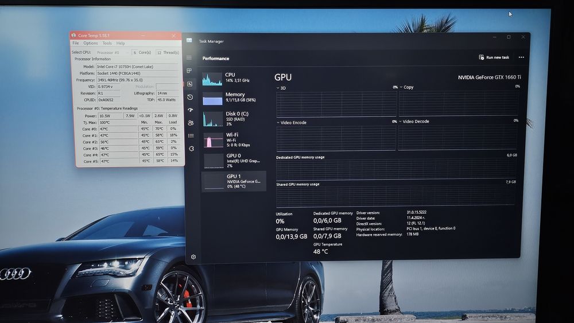The height and width of the screenshot is (323, 574).
Task: Open Task Manager settings gear
Action: click(193, 257)
